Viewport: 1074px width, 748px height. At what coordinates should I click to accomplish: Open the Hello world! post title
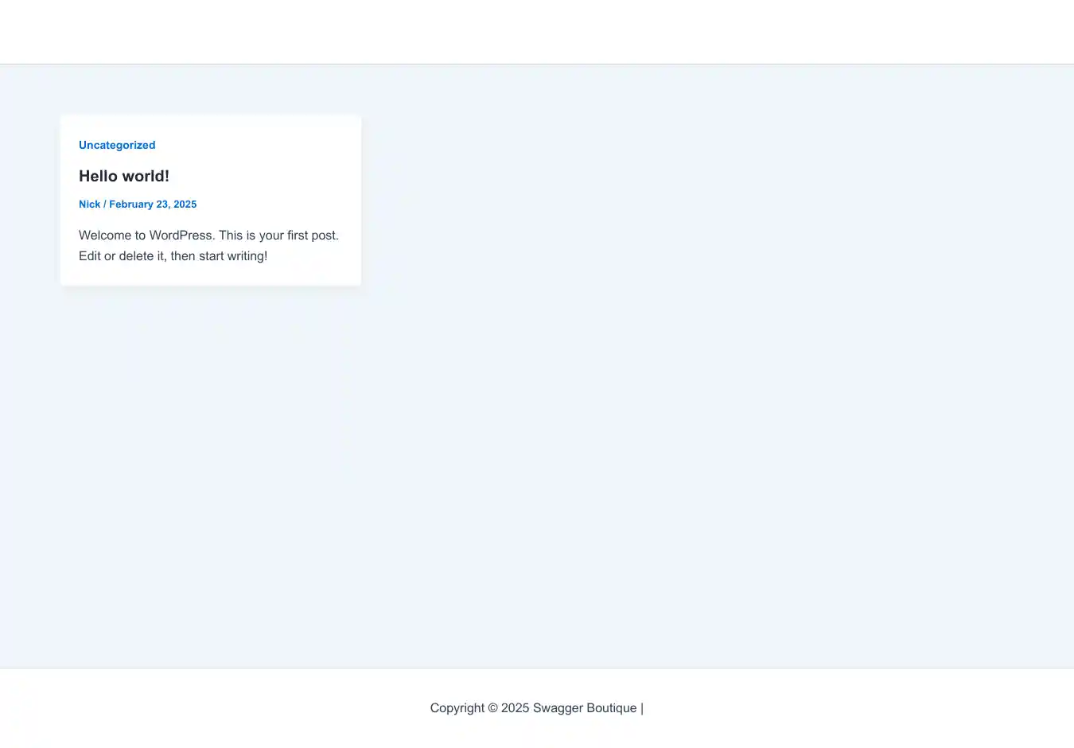tap(123, 176)
